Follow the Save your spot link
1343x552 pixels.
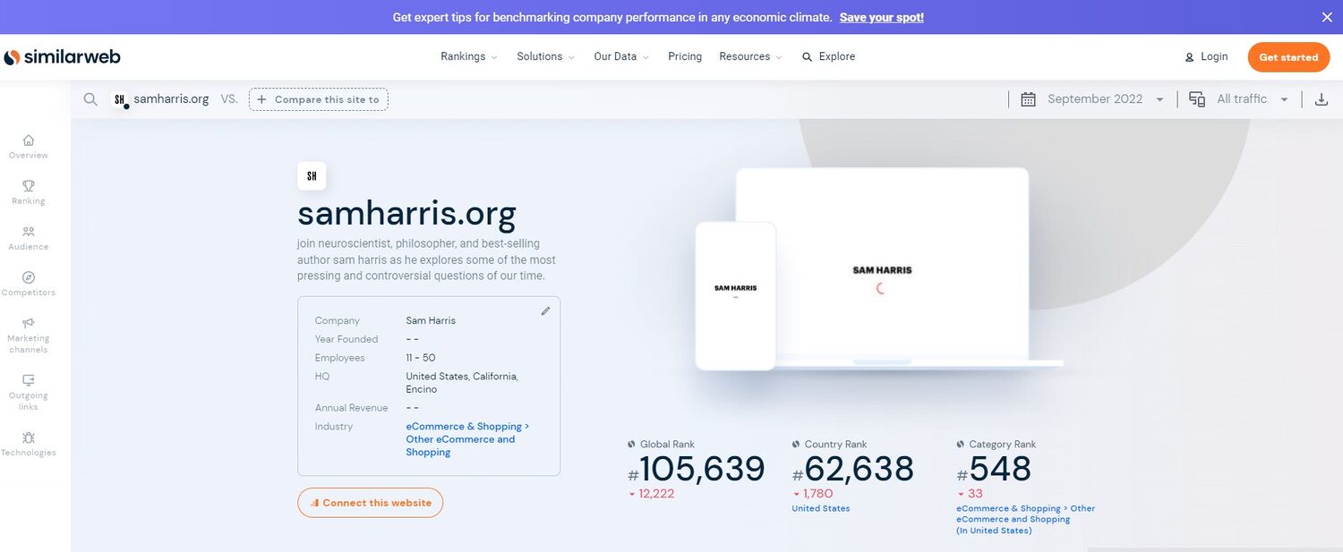(x=881, y=17)
